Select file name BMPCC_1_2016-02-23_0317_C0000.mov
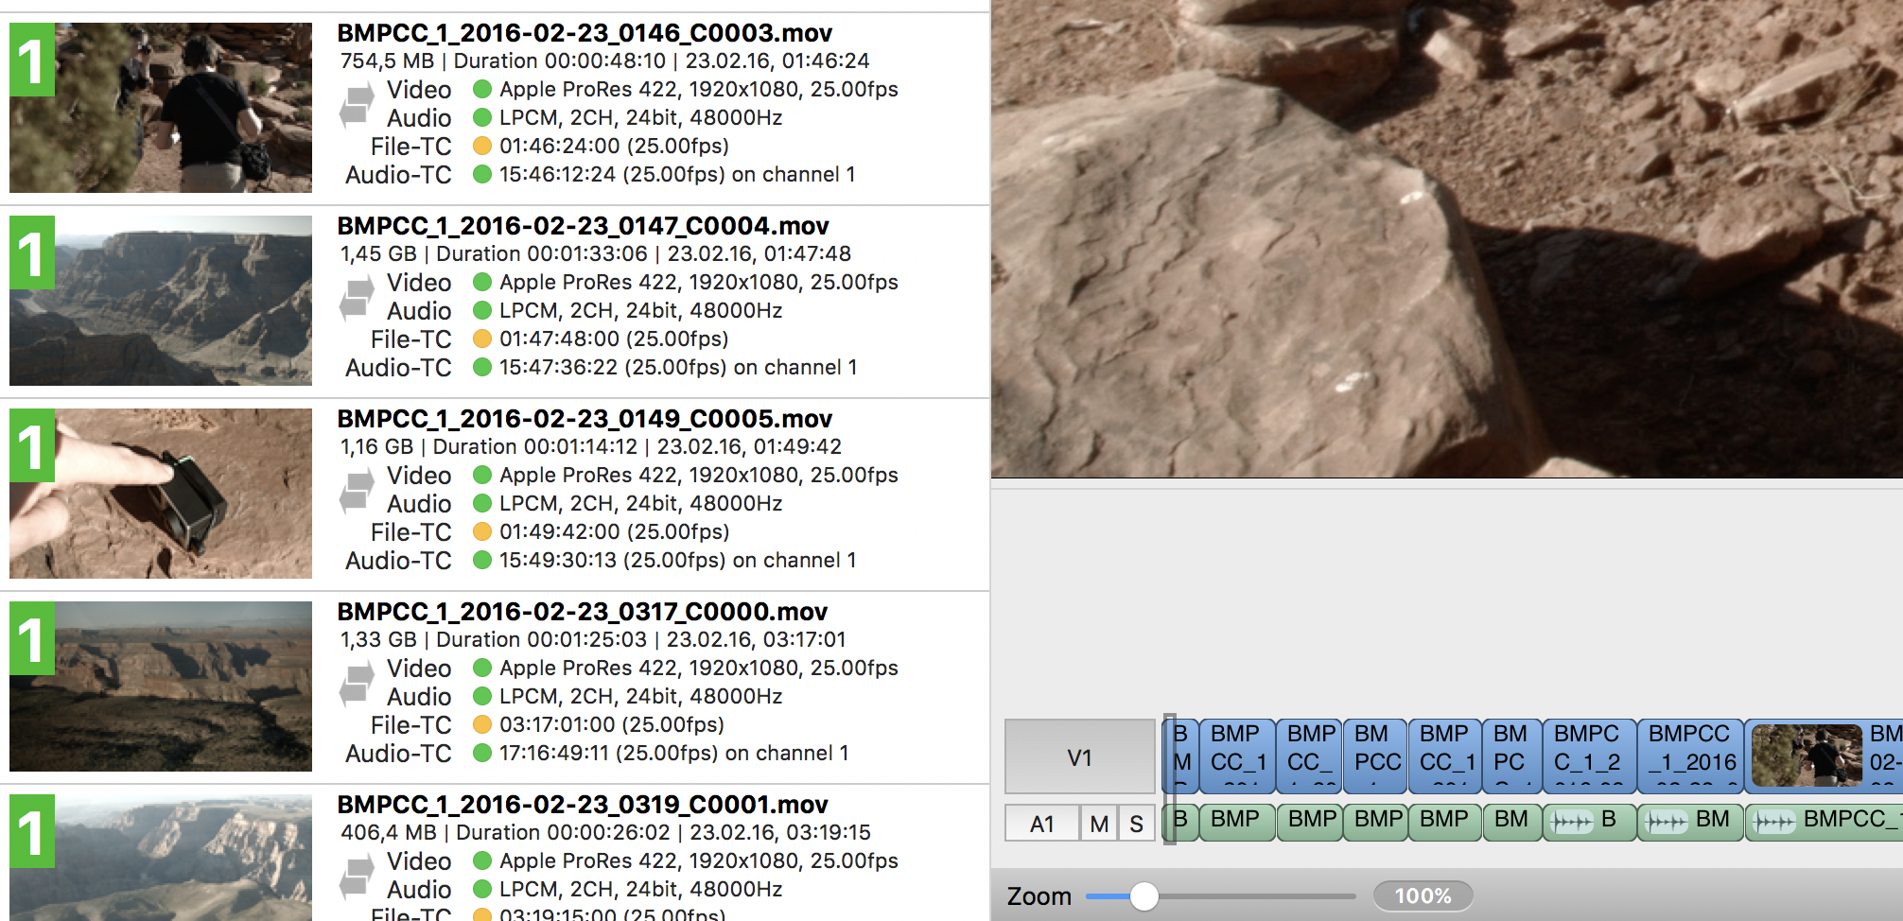The width and height of the screenshot is (1903, 921). 583,612
